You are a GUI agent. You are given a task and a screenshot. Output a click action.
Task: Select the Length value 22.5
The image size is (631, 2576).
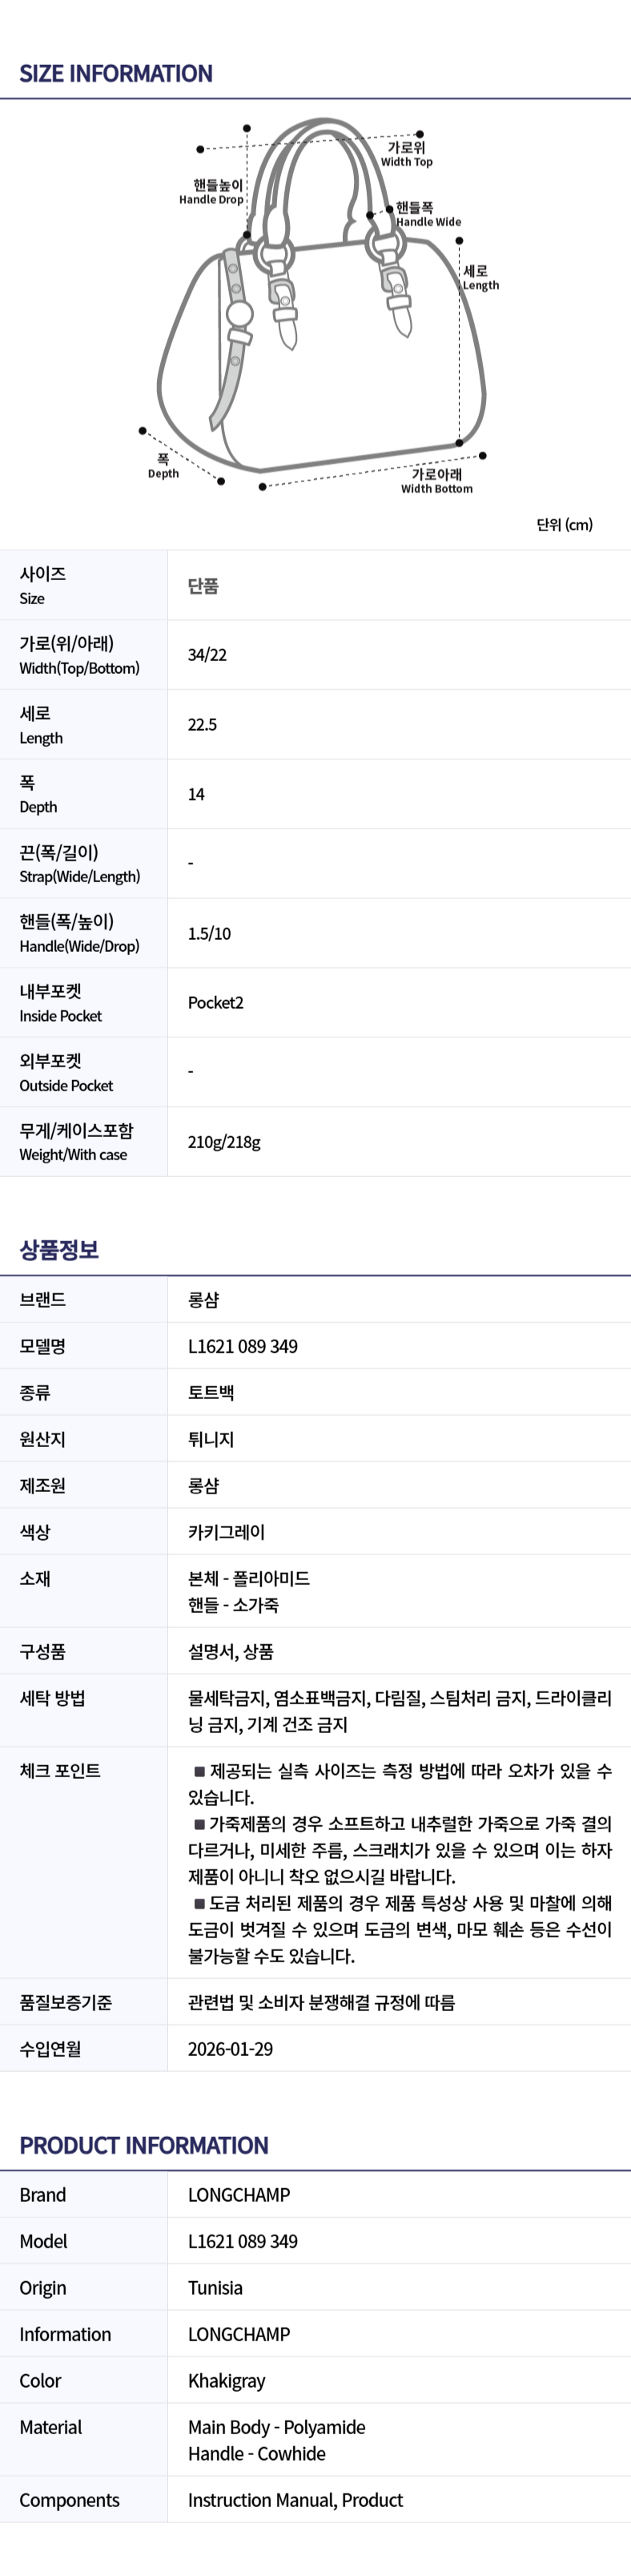(x=202, y=725)
